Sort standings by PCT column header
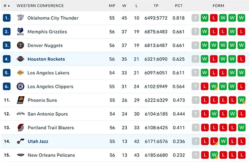The image size is (249, 162). tap(178, 6)
